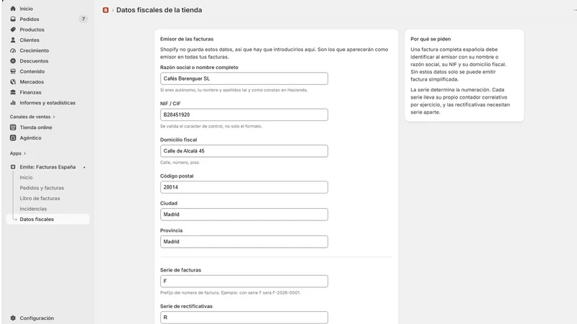Click the "Emisor de las facturas" heading

point(187,39)
